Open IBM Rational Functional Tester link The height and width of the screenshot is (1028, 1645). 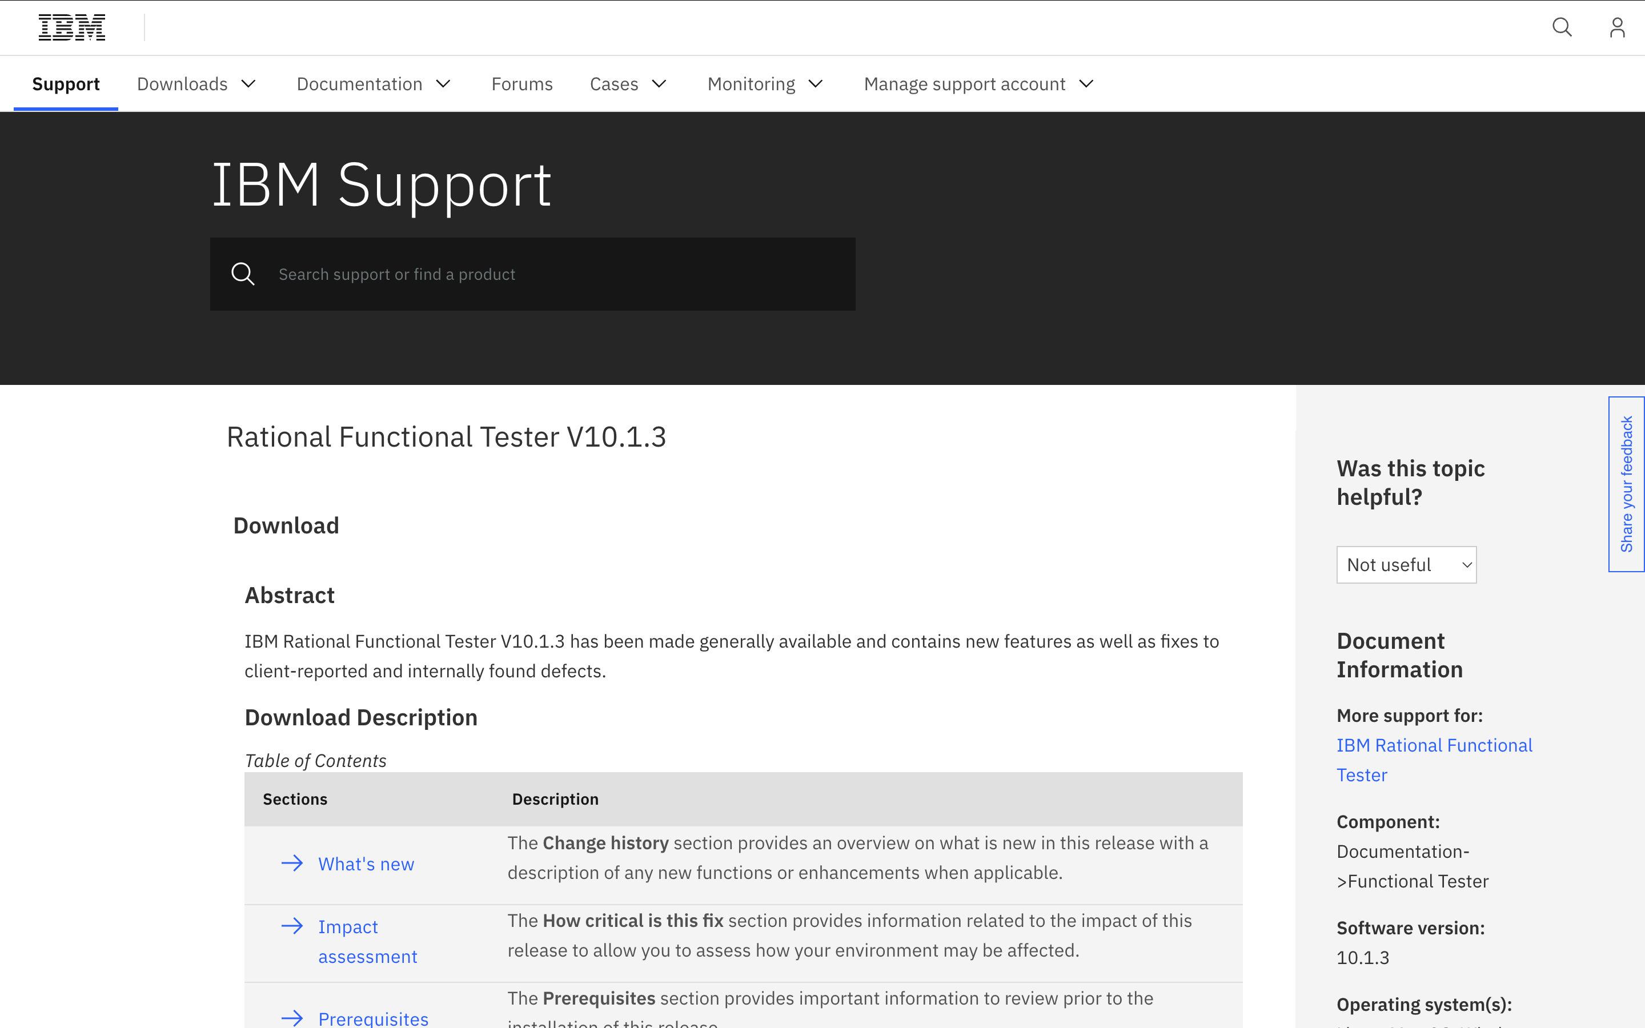pyautogui.click(x=1434, y=760)
